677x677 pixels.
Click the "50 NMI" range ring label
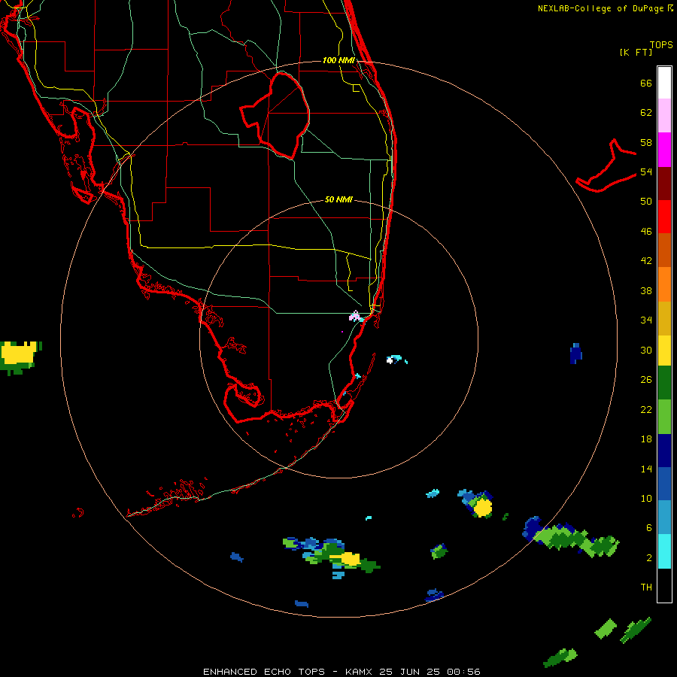point(338,199)
